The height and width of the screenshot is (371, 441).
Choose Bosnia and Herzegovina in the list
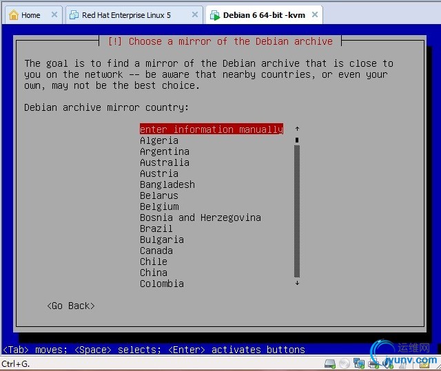[x=201, y=218]
